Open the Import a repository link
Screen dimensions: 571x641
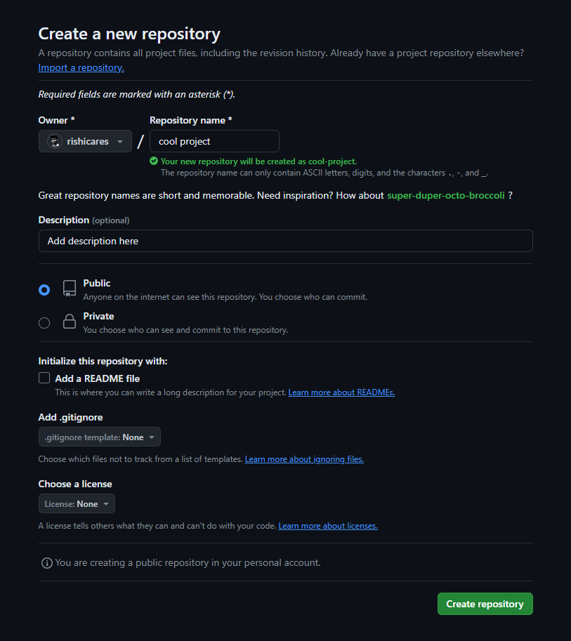(x=80, y=67)
